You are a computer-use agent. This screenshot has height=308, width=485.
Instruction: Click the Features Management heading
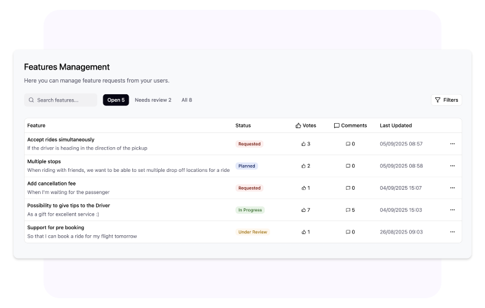click(x=67, y=67)
